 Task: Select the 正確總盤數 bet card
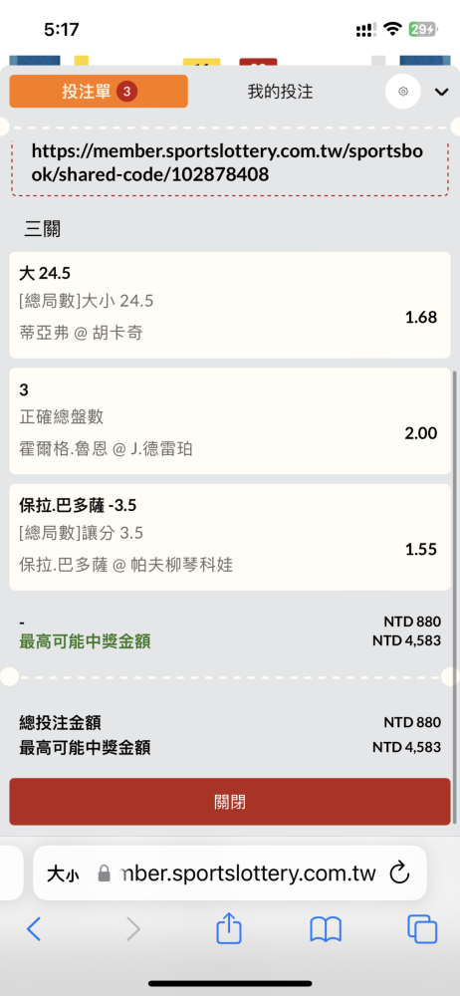point(229,421)
